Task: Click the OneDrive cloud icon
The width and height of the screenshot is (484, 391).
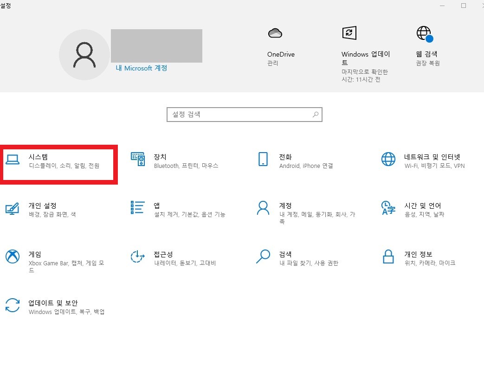Action: [275, 33]
